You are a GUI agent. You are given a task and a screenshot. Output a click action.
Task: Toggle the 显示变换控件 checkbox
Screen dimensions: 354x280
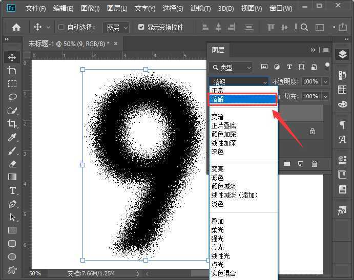coord(141,27)
